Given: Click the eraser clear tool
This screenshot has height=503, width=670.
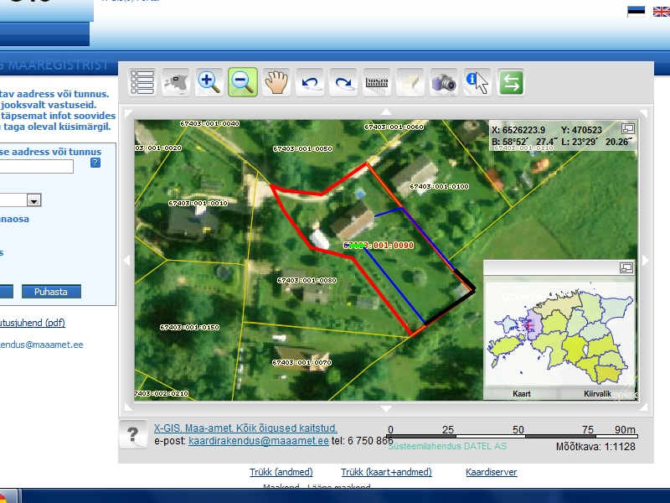Looking at the screenshot, I should [x=410, y=82].
